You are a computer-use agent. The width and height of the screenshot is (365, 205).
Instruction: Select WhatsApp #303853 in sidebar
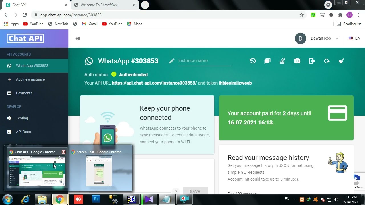tap(34, 66)
